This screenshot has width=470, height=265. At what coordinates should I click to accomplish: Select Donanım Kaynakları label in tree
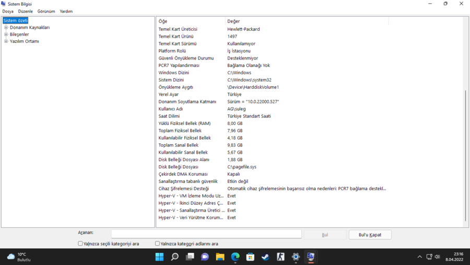click(30, 27)
